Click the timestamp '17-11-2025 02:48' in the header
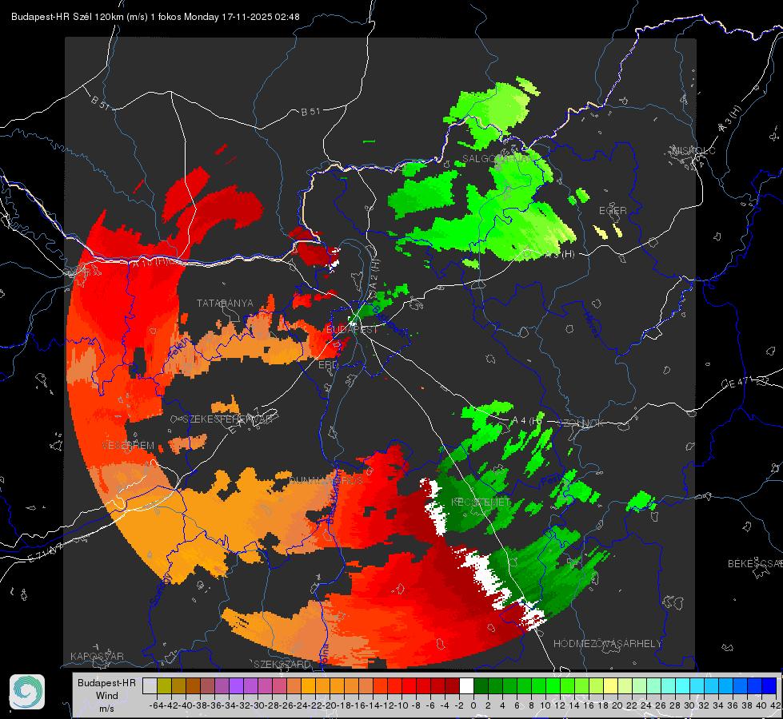This screenshot has width=783, height=719. (260, 17)
